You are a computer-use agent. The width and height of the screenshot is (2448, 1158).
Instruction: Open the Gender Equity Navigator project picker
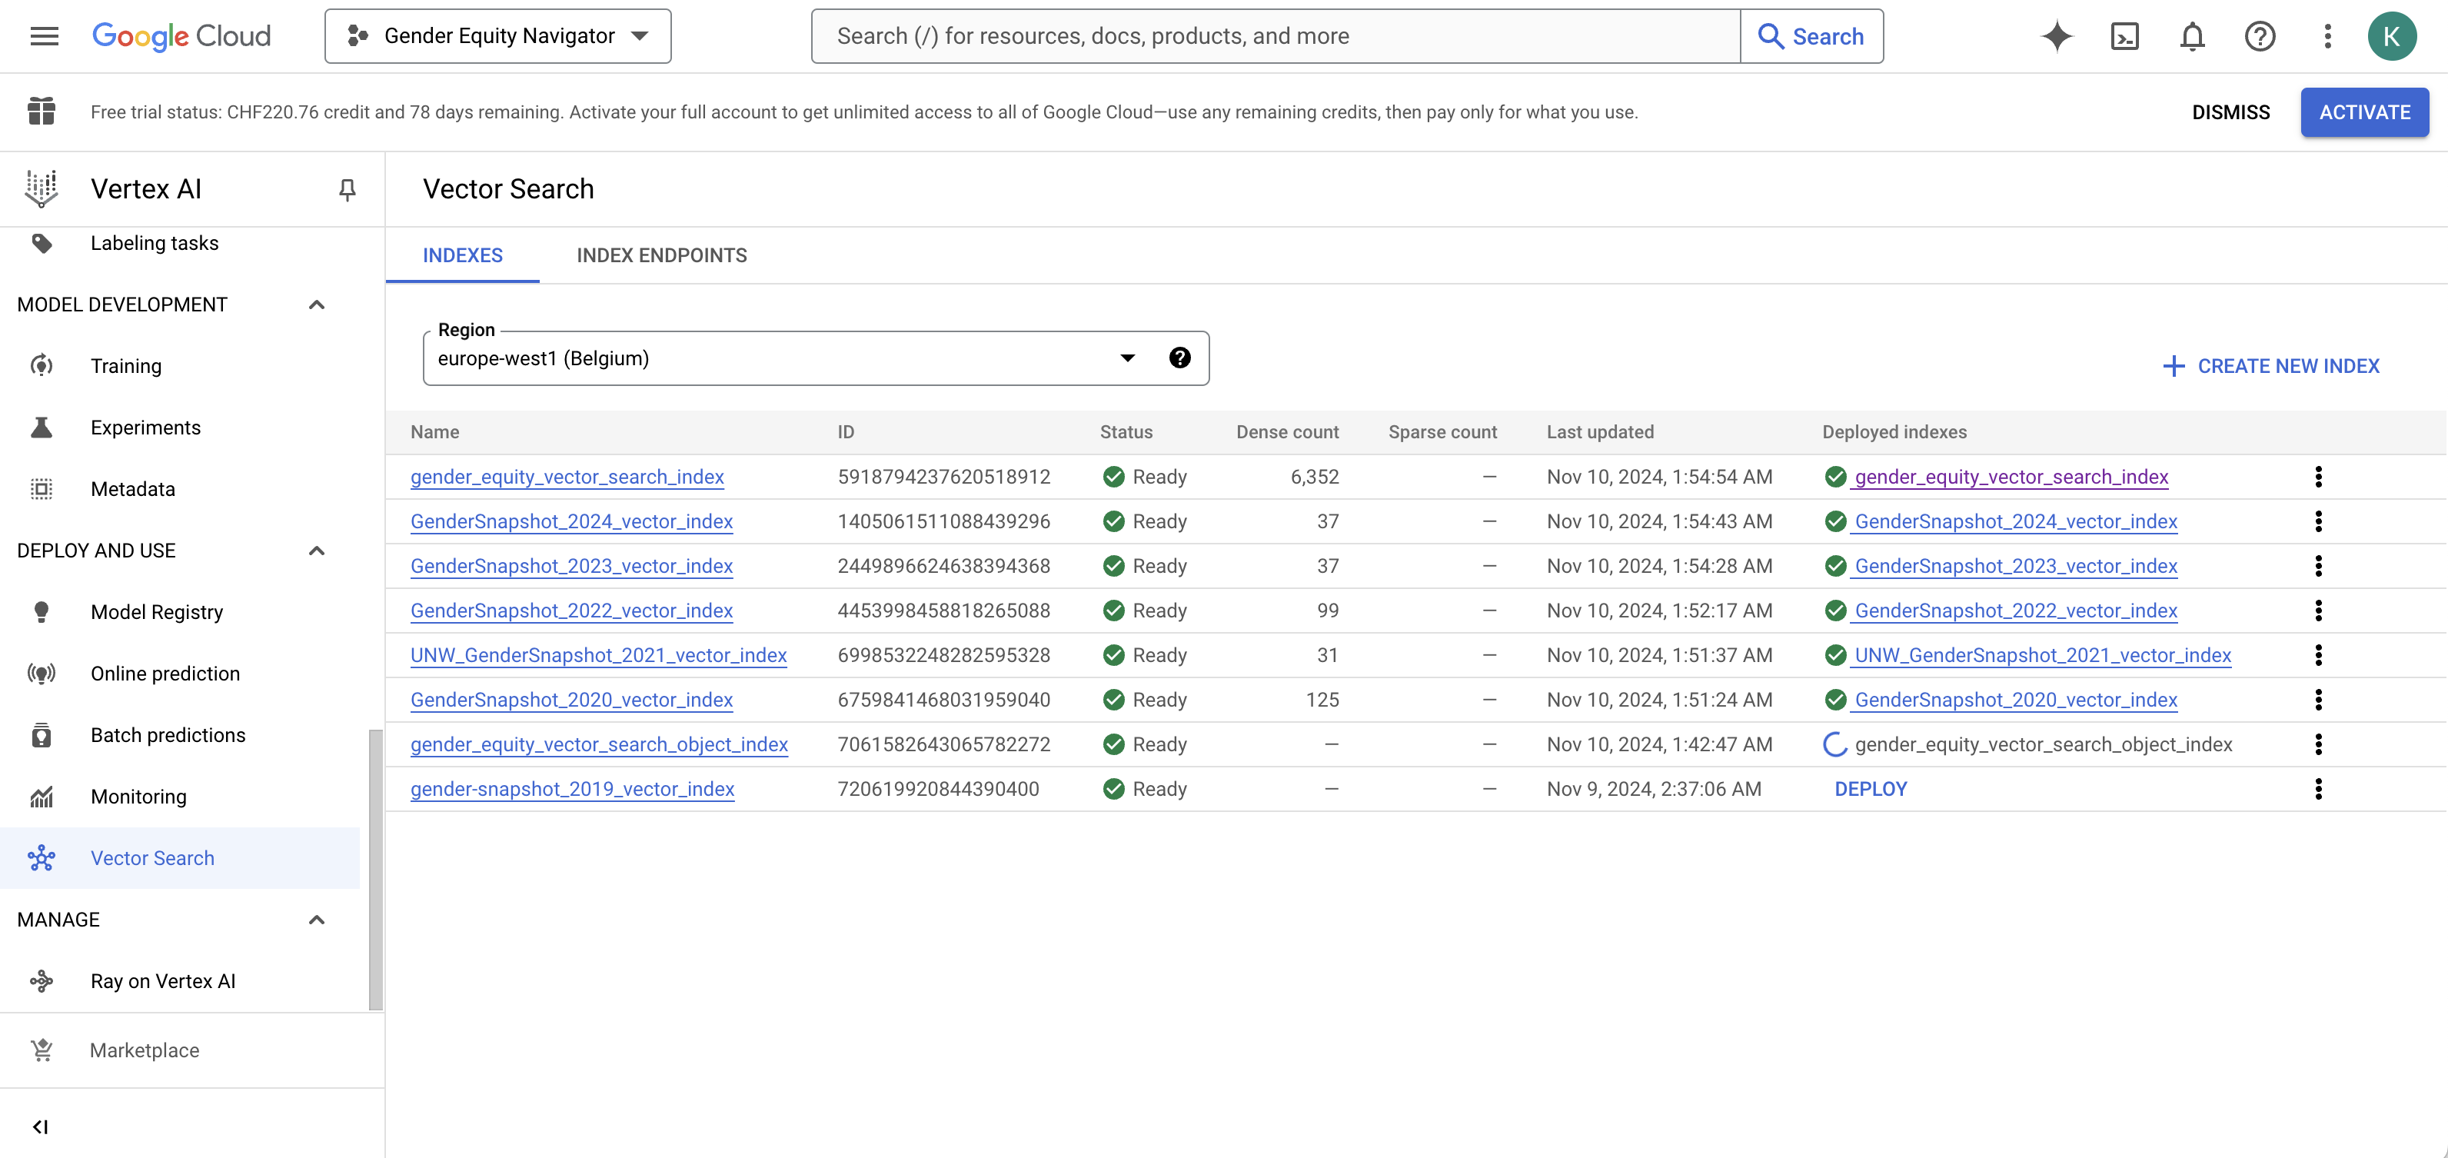(x=498, y=36)
